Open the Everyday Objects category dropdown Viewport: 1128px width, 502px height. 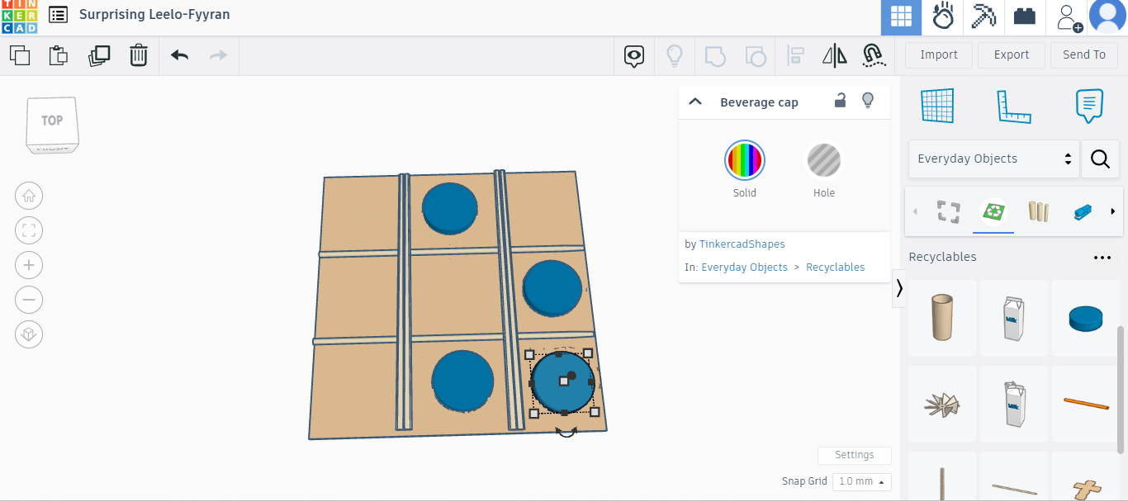(x=993, y=159)
